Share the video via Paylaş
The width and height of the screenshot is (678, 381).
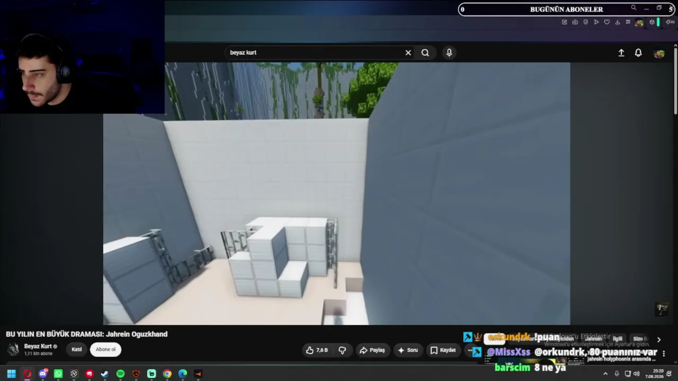click(x=372, y=350)
